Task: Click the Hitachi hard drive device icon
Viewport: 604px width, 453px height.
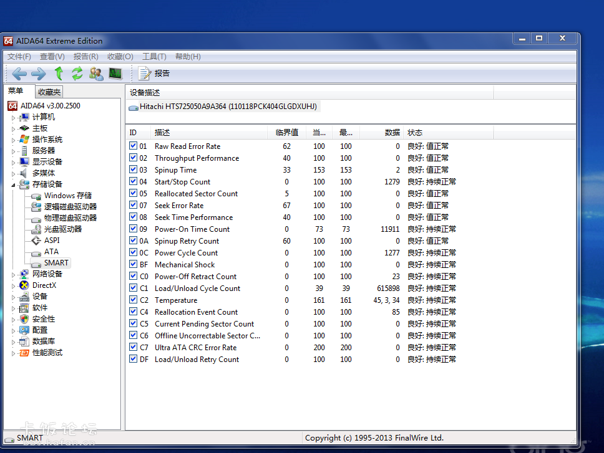Action: tap(134, 107)
